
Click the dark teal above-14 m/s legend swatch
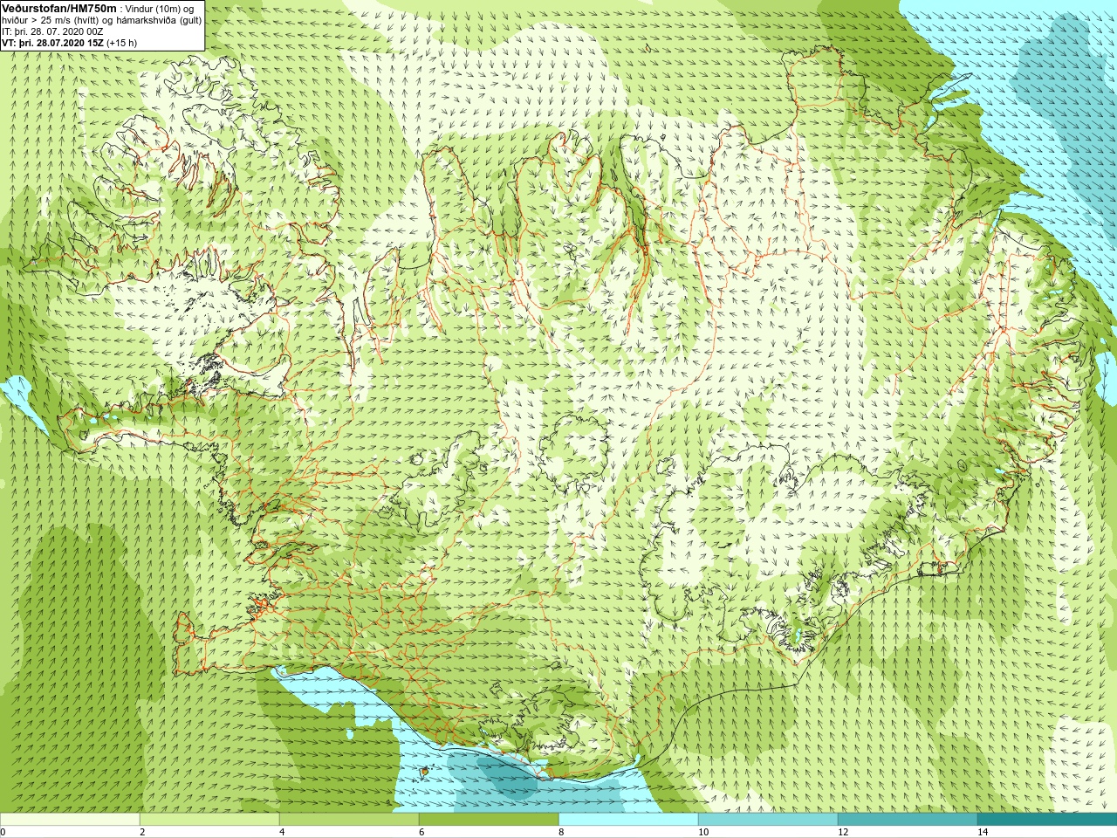click(1047, 820)
